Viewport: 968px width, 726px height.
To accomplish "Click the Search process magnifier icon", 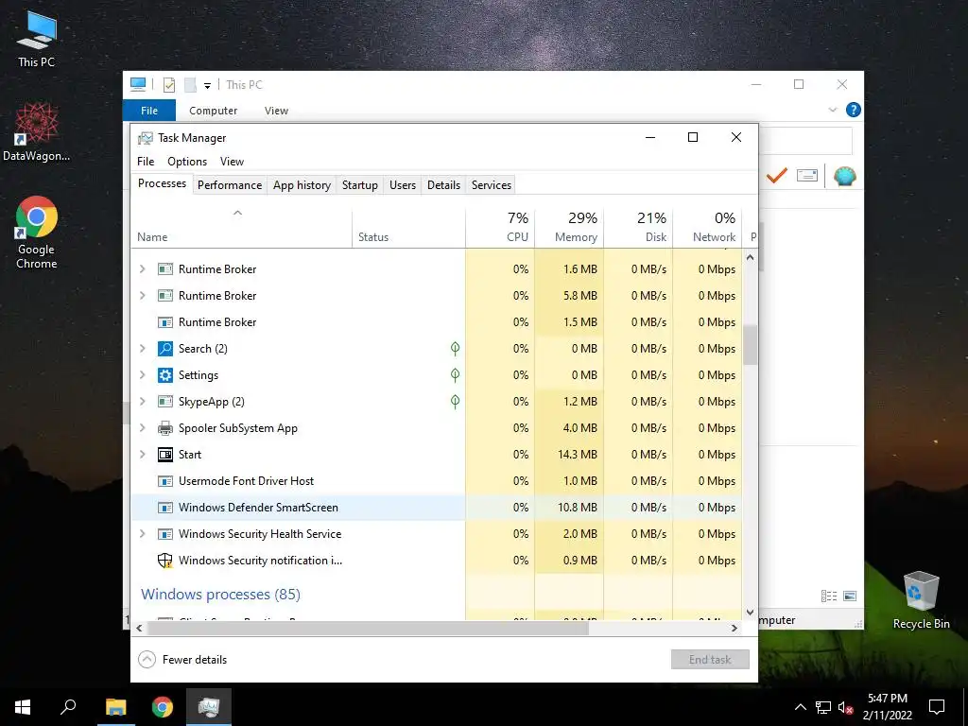I will click(x=164, y=349).
